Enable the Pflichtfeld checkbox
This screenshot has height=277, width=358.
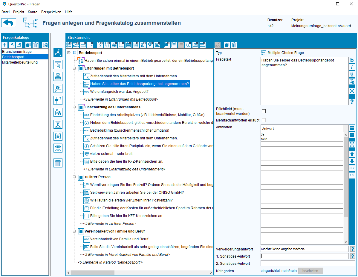point(264,111)
